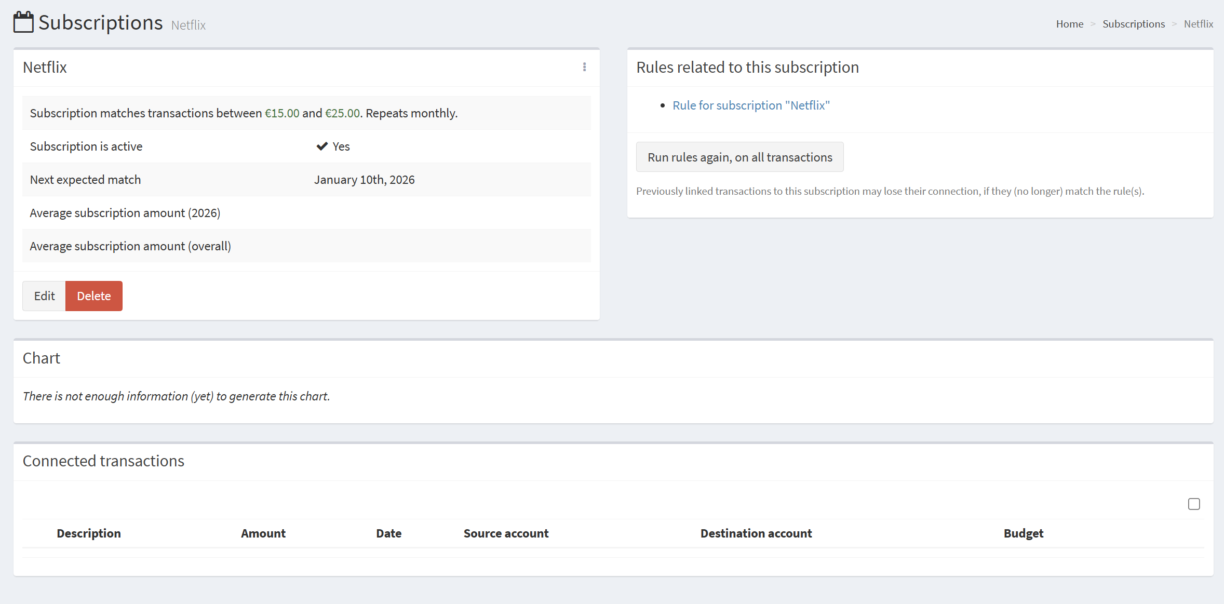Click the active subscription checkmark icon
Image resolution: width=1224 pixels, height=604 pixels.
point(322,146)
